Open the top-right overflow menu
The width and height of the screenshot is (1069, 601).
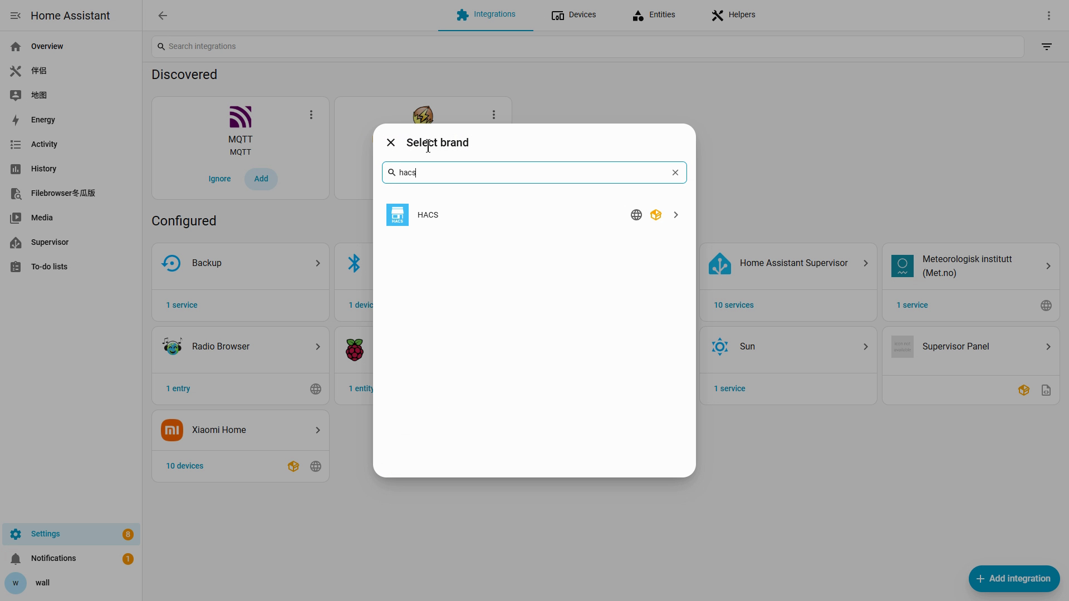point(1049,16)
